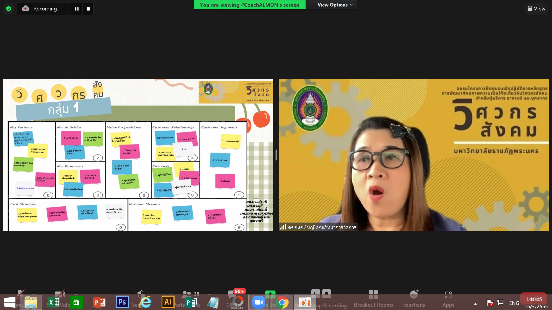Click network status tray icon
The image size is (552, 310).
pos(501,303)
